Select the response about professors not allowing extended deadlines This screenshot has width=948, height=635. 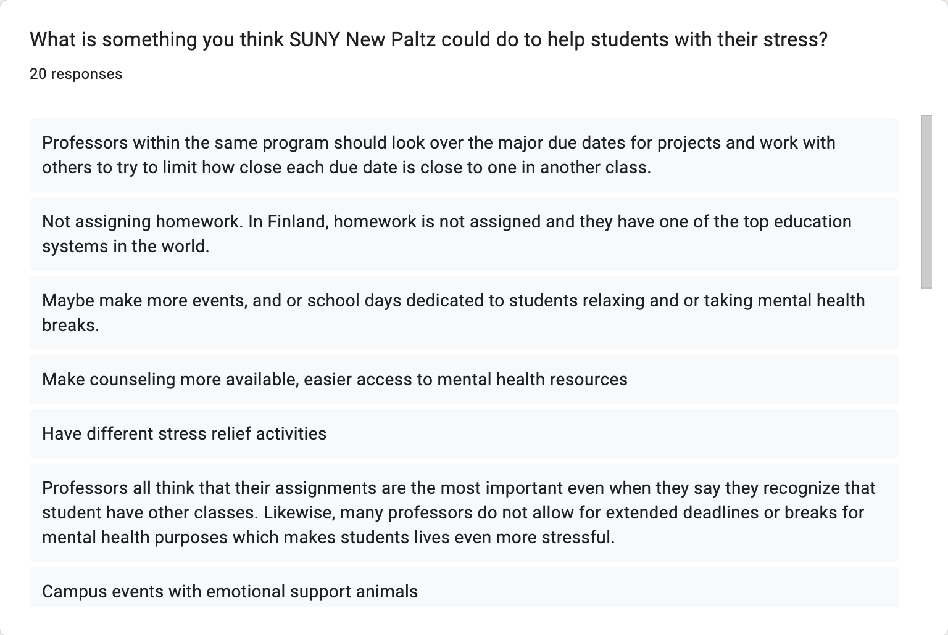coord(464,513)
